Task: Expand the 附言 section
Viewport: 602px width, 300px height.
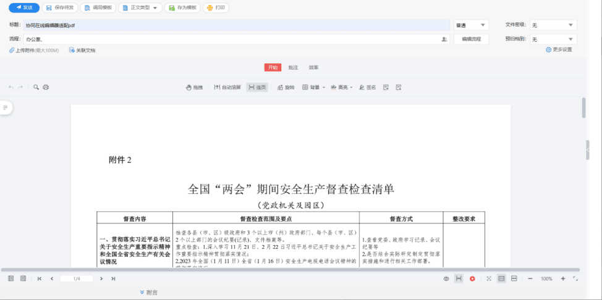Action: (148, 293)
